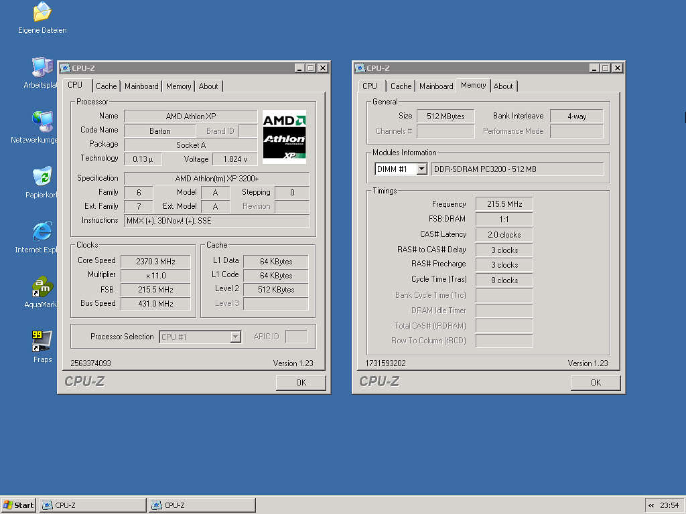Click OK in the left CPU-Z window
Viewport: 686px width, 514px height.
[x=301, y=382]
